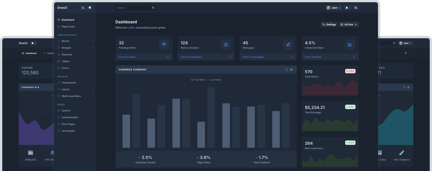The height and width of the screenshot is (171, 432).
Task: Toggle the Last Week chart legend
Action: [214, 80]
